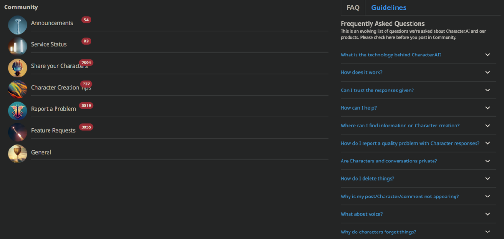This screenshot has height=239, width=504.
Task: Expand chevron next to "What about voice?"
Action: tap(488, 214)
